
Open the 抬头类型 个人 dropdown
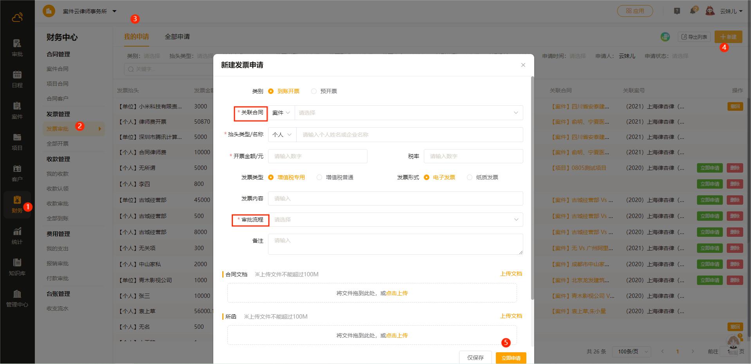[282, 135]
